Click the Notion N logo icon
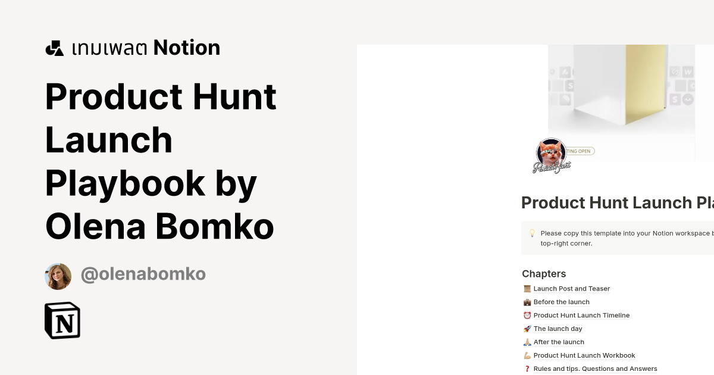This screenshot has width=714, height=375. tap(62, 320)
